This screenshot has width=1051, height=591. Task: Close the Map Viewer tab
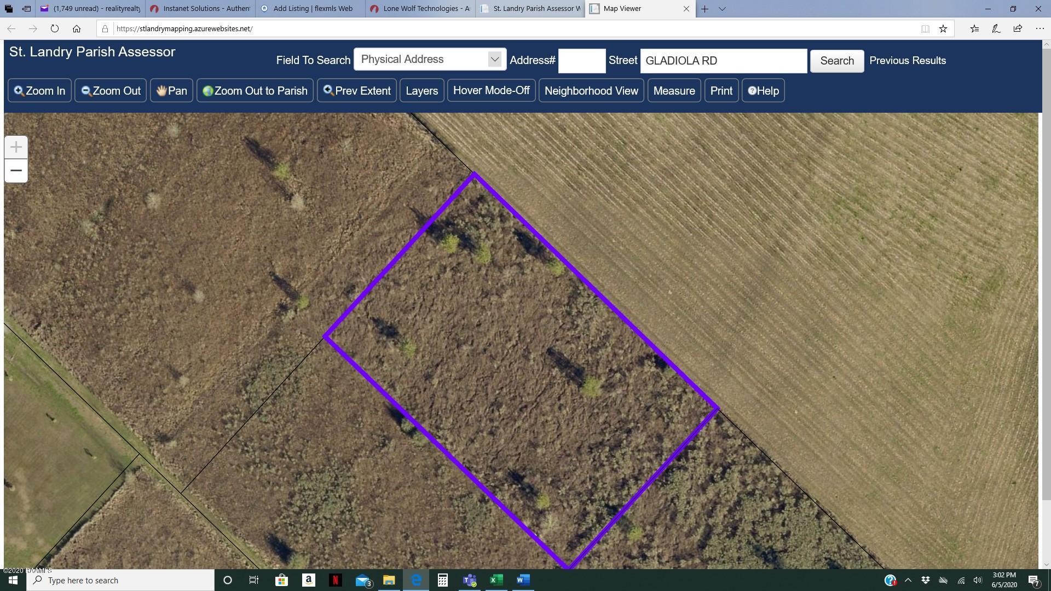pyautogui.click(x=686, y=9)
